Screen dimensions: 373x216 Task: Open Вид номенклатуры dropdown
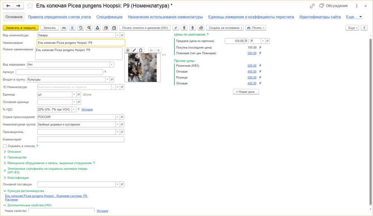click(x=117, y=35)
